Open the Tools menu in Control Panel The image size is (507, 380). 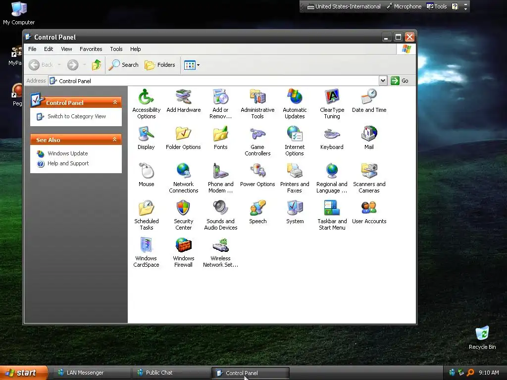[116, 49]
